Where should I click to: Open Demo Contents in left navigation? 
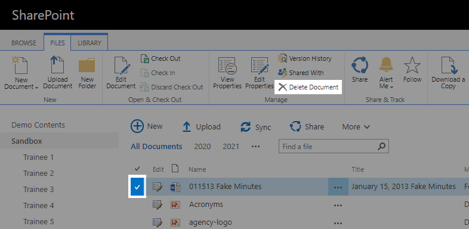pyautogui.click(x=38, y=125)
